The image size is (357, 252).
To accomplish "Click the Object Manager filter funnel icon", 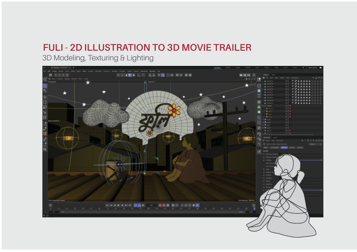I will 319,78.
